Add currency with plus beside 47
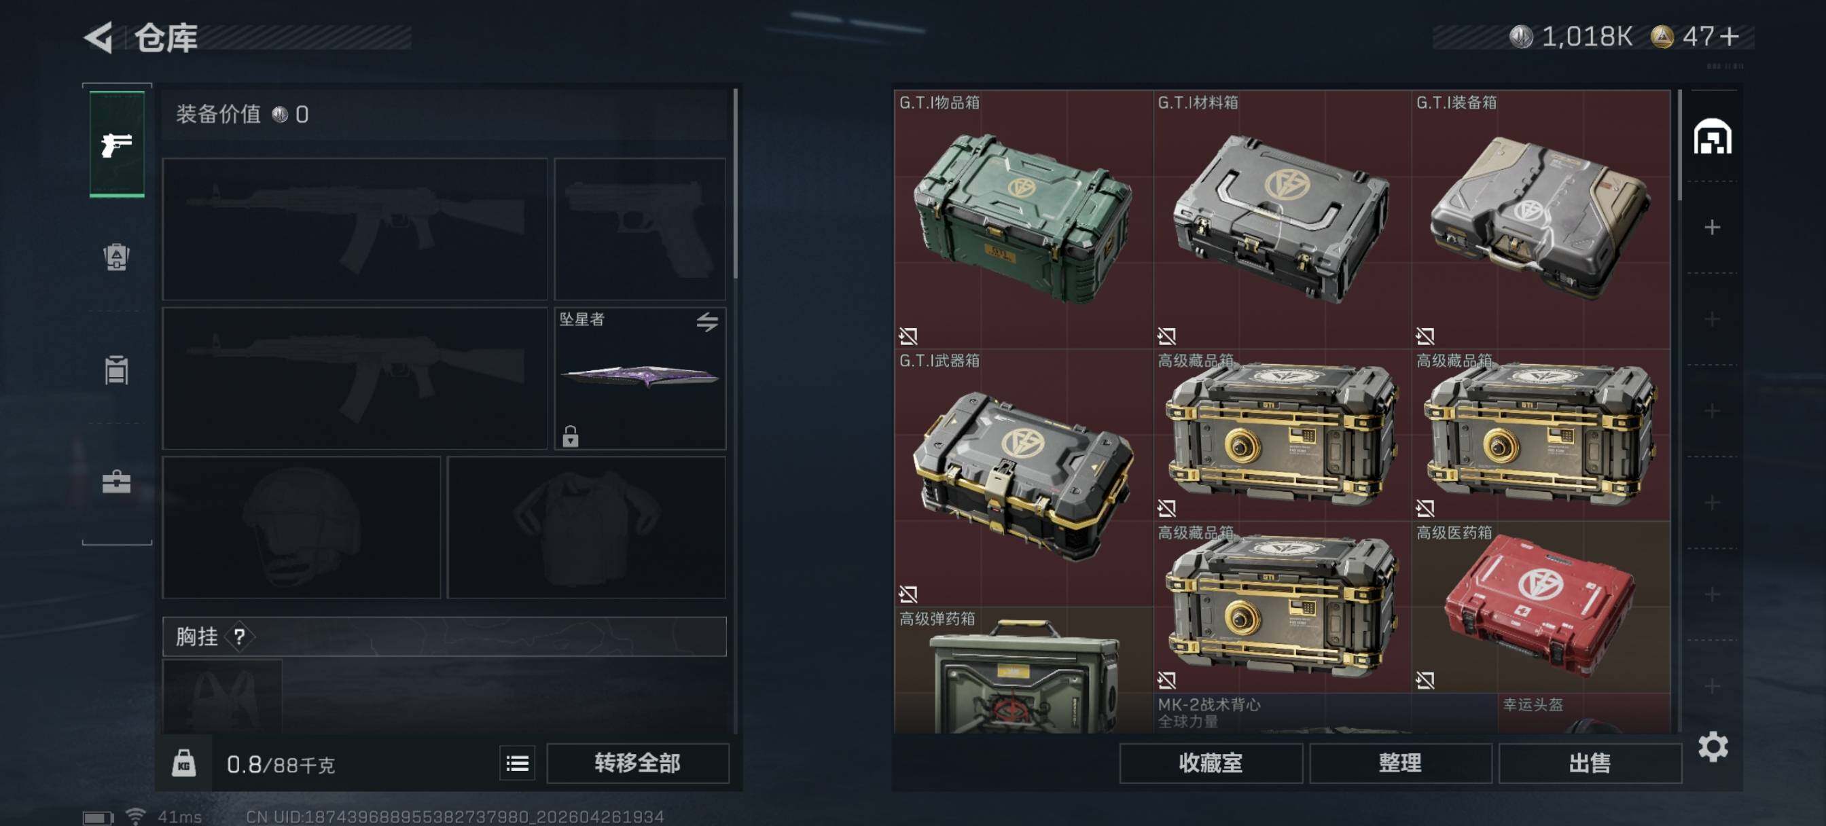The height and width of the screenshot is (826, 1826). (1730, 37)
